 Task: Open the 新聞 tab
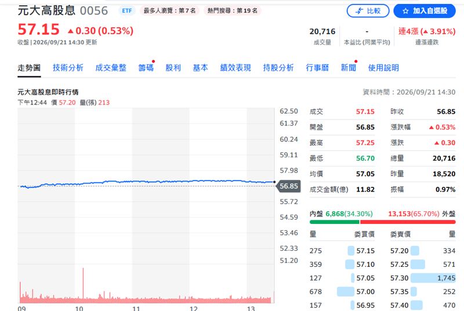coord(349,68)
